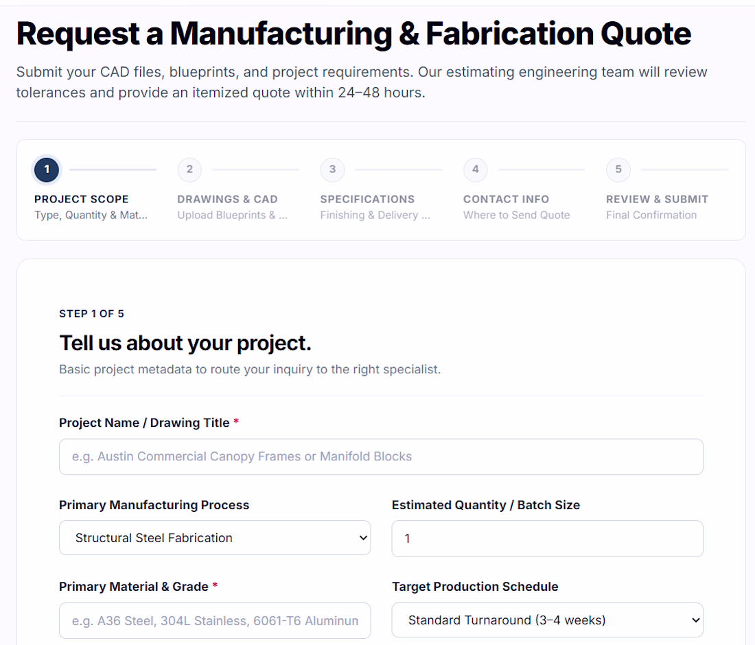Click the intro paragraph about submitting CAD files

tap(362, 82)
